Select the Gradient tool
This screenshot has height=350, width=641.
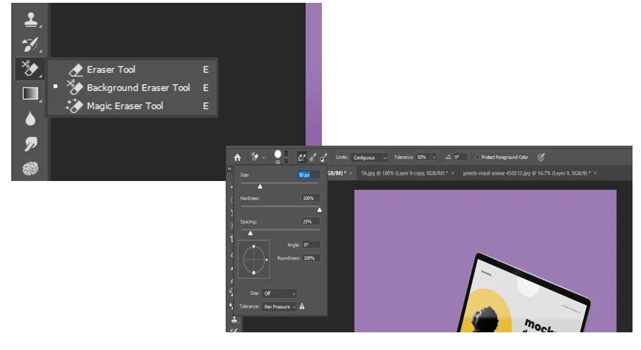(x=30, y=93)
